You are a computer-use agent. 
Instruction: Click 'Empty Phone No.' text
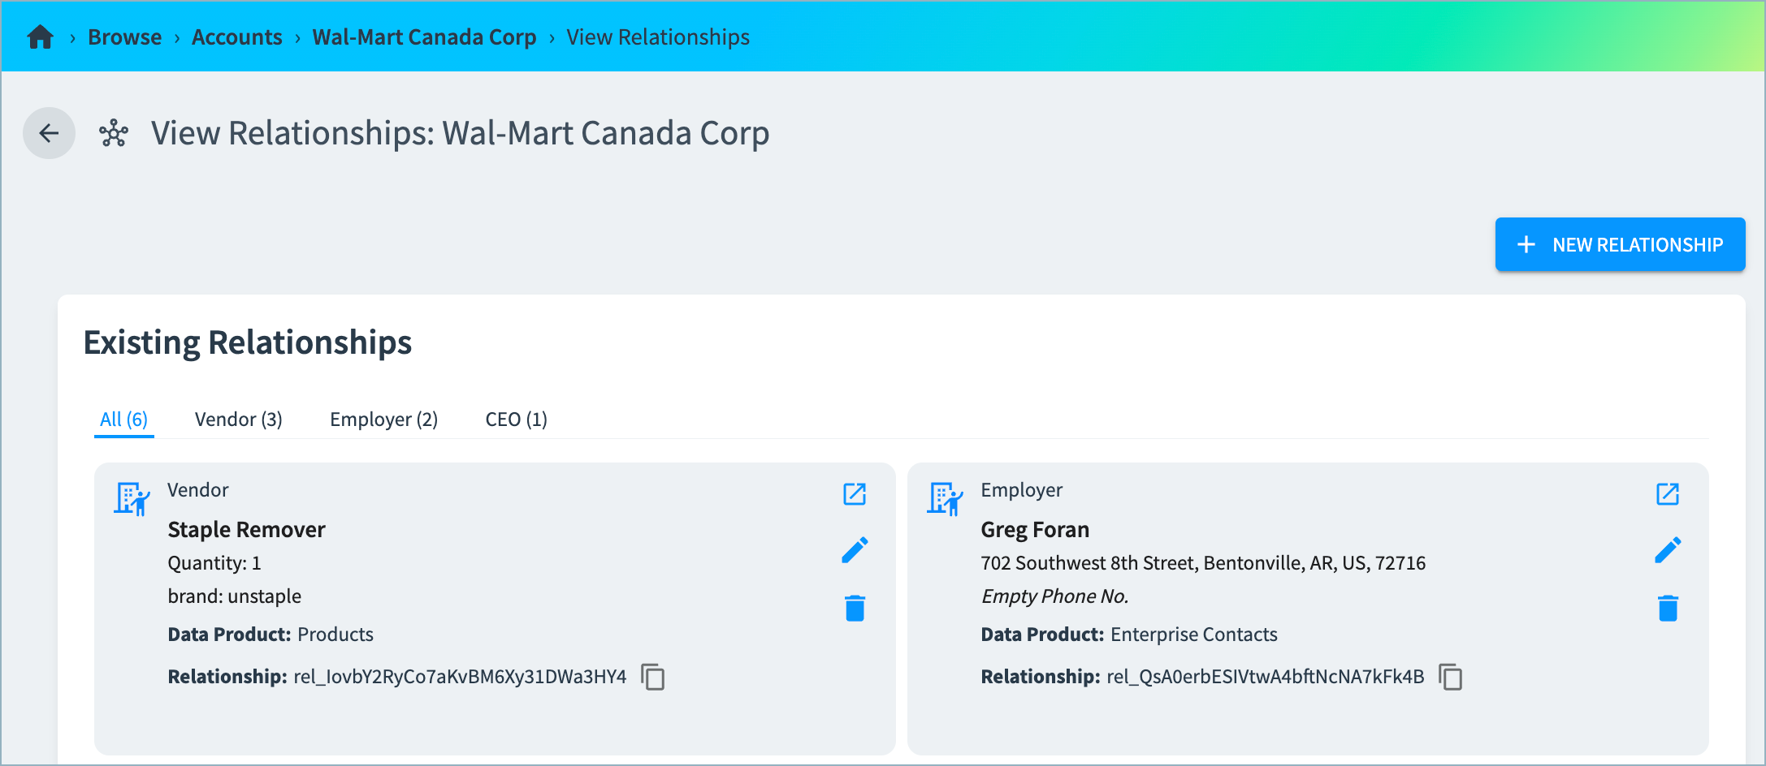(1054, 596)
